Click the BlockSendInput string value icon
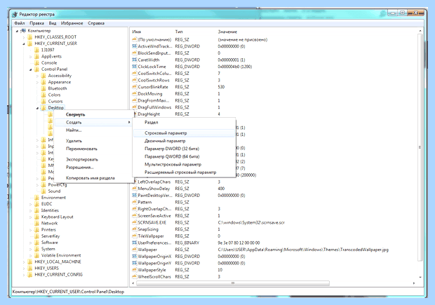 pyautogui.click(x=135, y=53)
